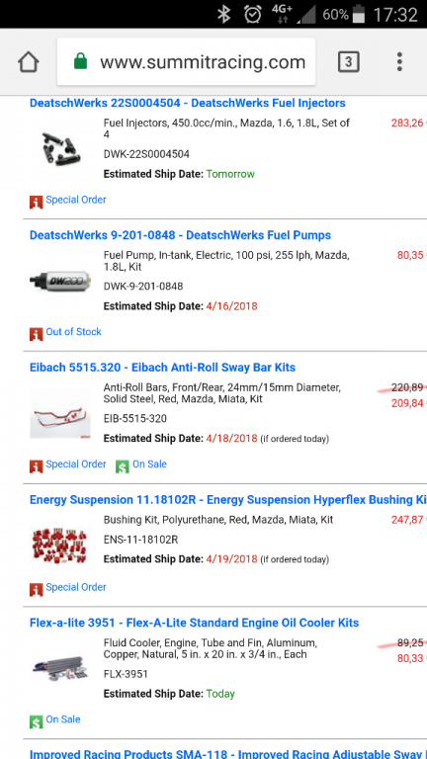This screenshot has width=427, height=759.
Task: Tap the Bluetooth icon in the status bar
Action: coord(223,15)
